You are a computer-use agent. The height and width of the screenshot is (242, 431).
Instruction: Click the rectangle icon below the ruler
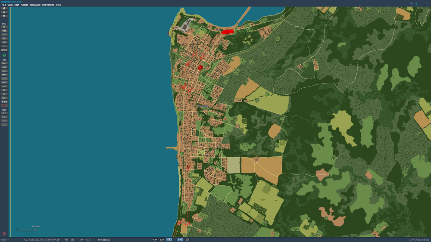point(4,124)
